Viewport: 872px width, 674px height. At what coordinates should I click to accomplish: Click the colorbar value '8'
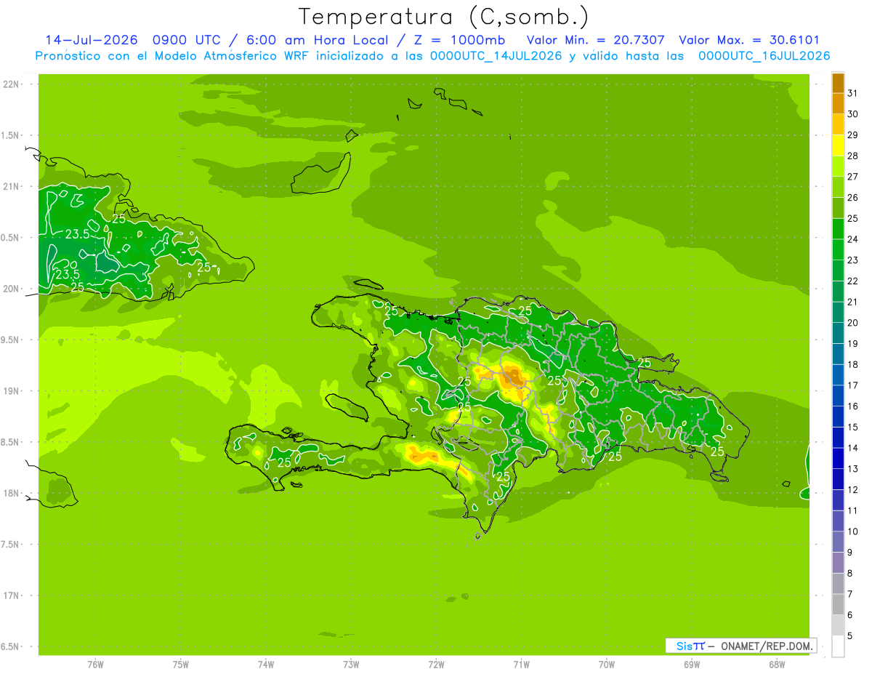click(x=850, y=573)
